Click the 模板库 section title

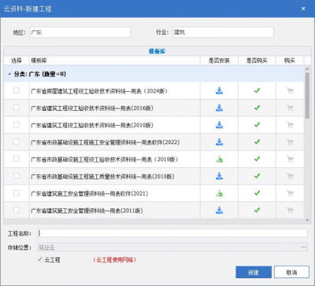tap(157, 51)
